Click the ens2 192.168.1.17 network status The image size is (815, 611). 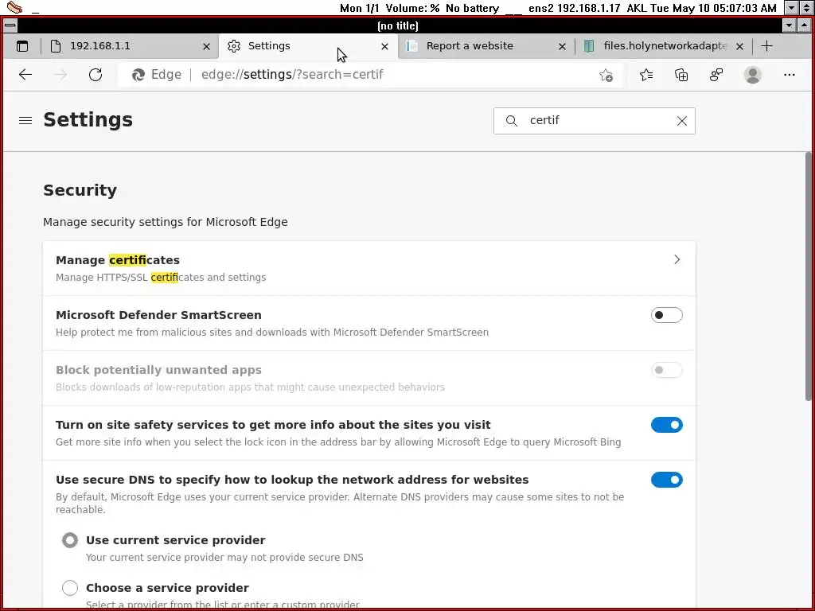575,8
